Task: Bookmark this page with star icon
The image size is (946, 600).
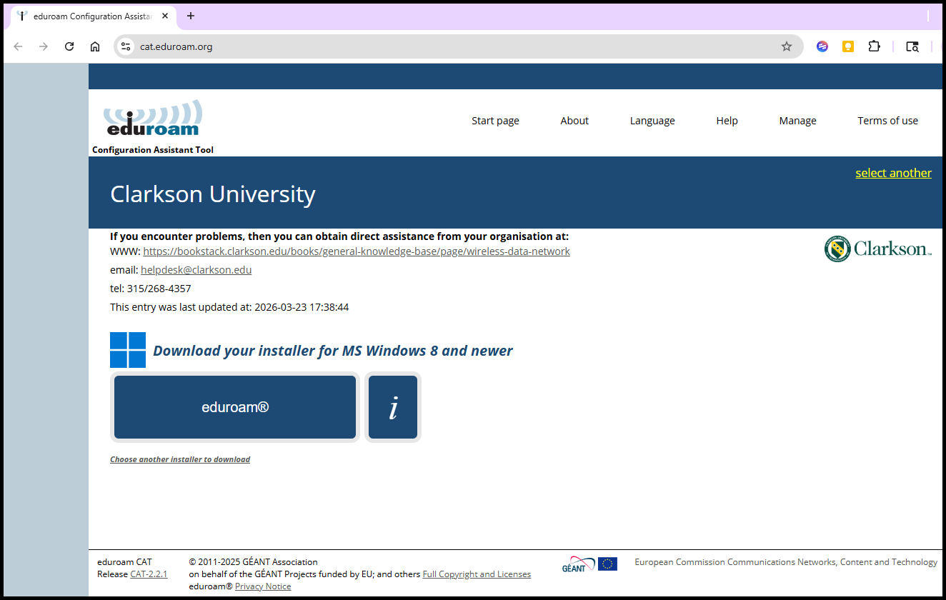Action: coord(786,46)
